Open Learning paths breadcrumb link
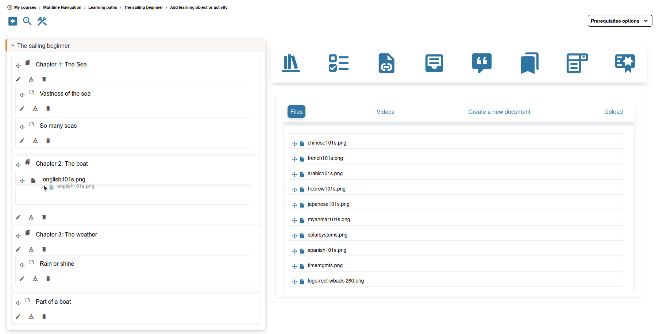The height and width of the screenshot is (334, 659). tap(103, 7)
